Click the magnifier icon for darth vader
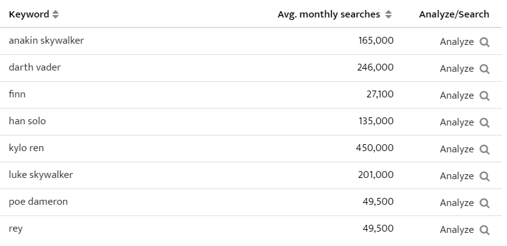The image size is (507, 246). pos(484,69)
